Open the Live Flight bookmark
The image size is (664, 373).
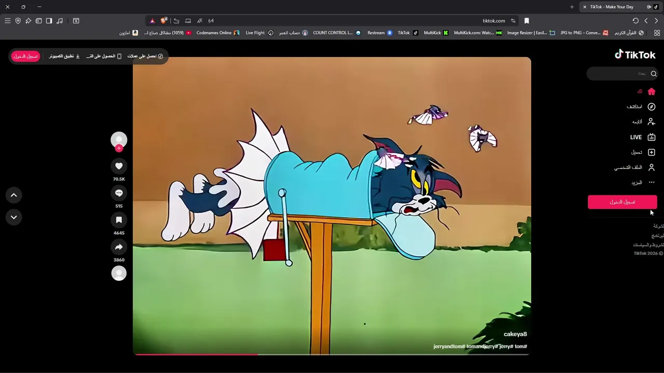point(259,33)
